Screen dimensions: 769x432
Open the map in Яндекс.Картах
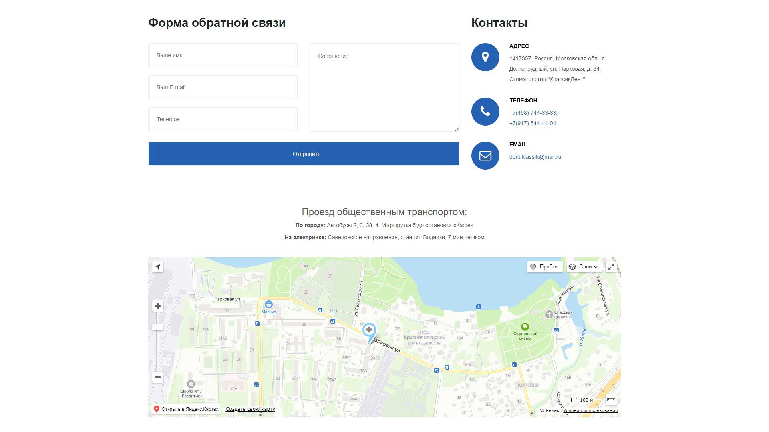coord(185,409)
